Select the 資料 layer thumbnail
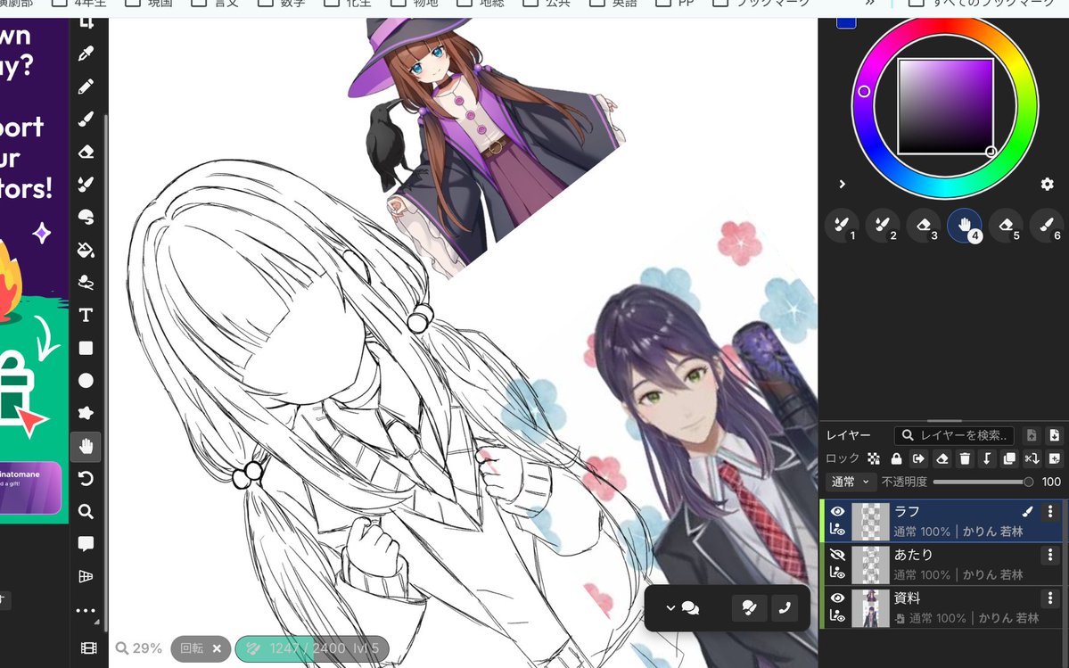The image size is (1069, 668). [x=870, y=609]
